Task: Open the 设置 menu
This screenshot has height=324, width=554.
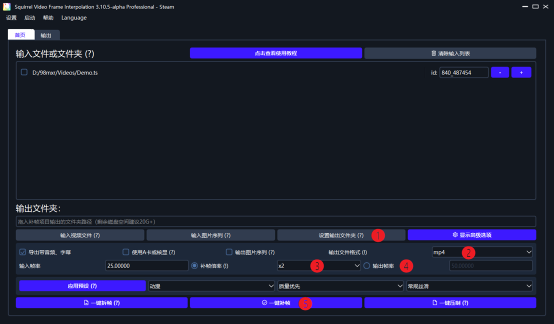Action: pyautogui.click(x=11, y=17)
